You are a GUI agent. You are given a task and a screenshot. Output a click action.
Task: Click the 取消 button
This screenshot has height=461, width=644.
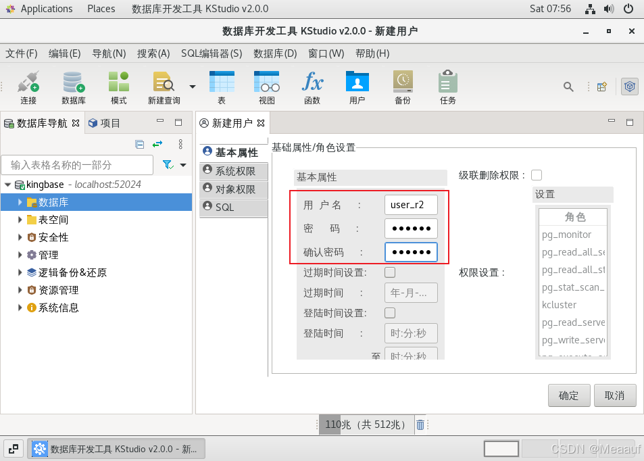pyautogui.click(x=615, y=395)
